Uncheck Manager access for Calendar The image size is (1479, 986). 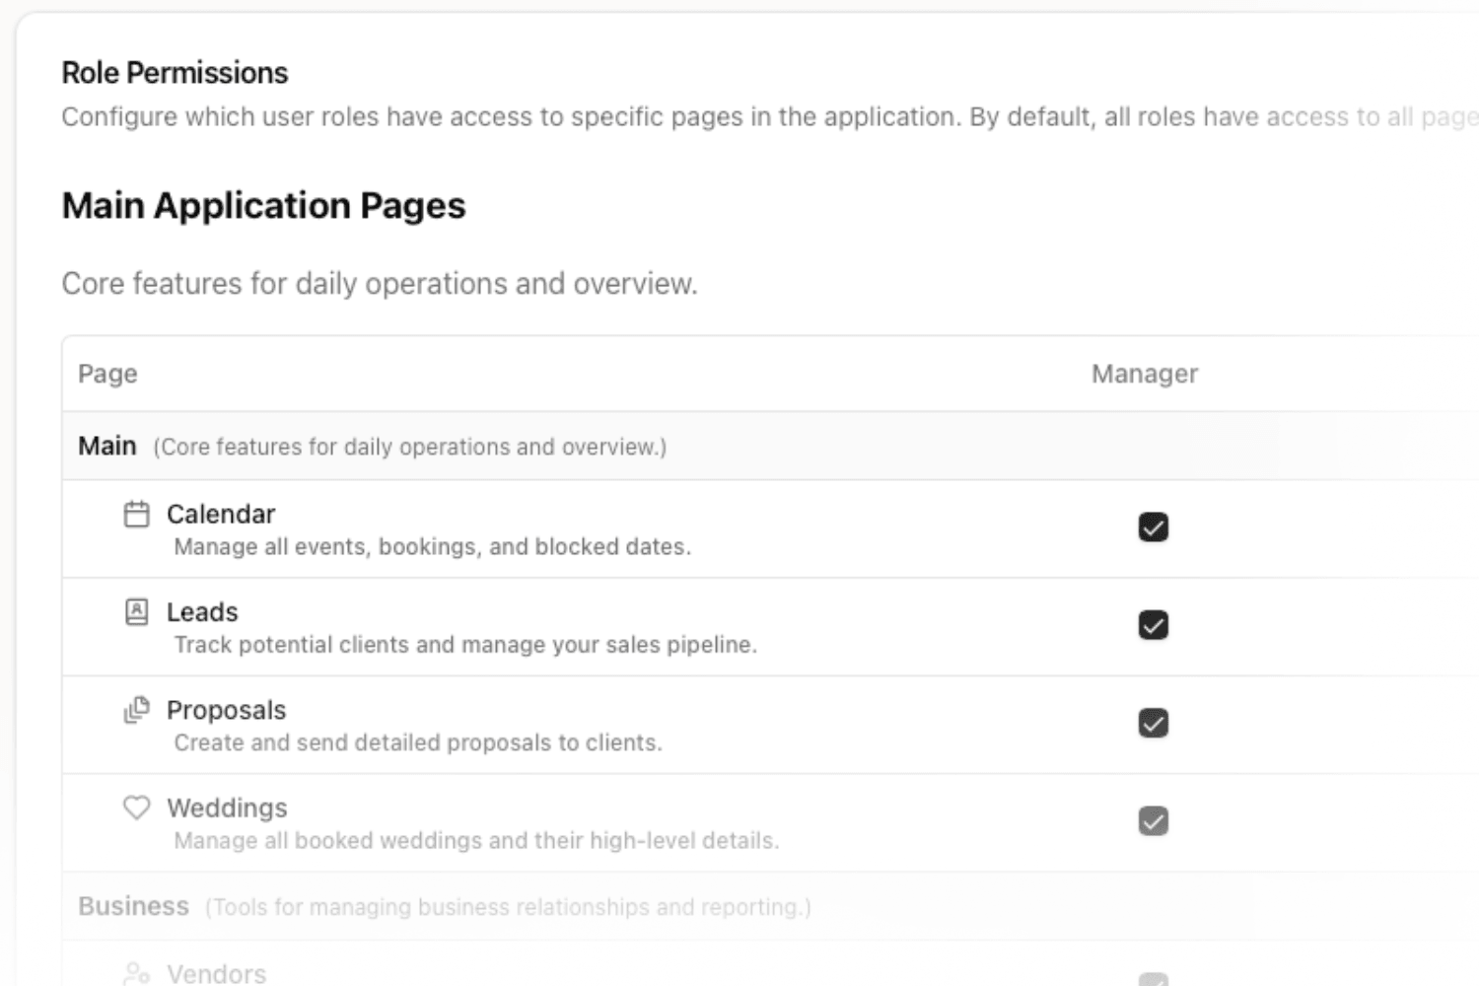(x=1153, y=528)
